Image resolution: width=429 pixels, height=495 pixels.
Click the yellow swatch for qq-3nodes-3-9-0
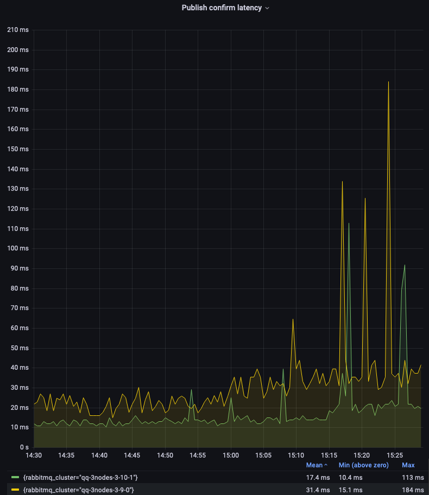(x=15, y=490)
